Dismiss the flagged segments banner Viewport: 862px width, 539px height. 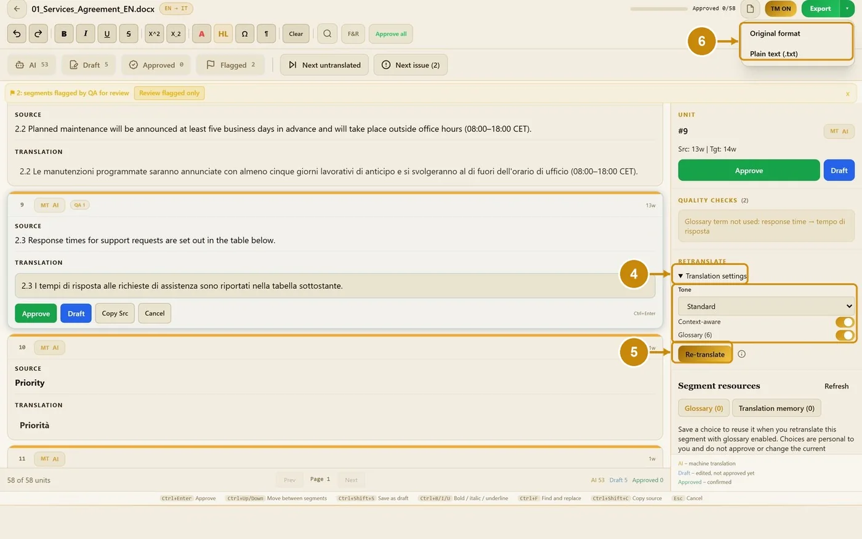847,94
